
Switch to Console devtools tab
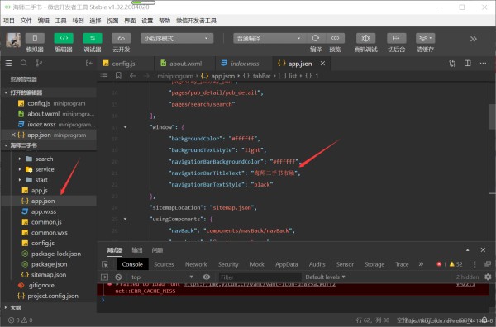coord(132,264)
